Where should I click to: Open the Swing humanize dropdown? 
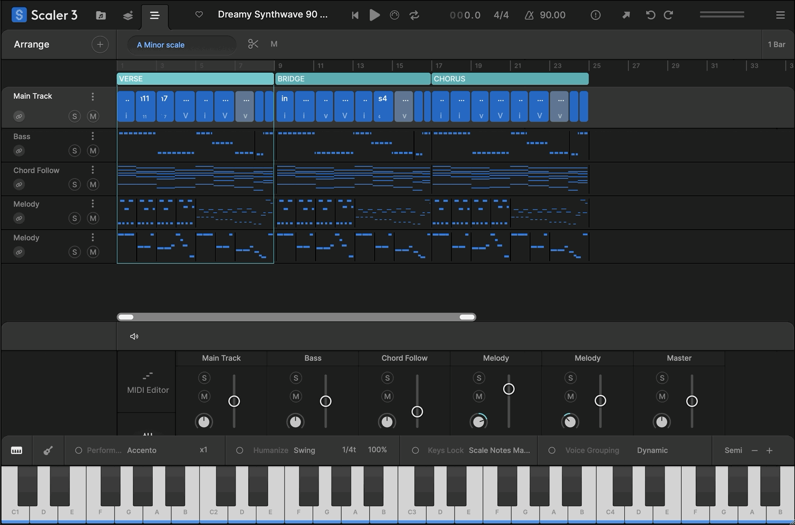[x=304, y=450]
